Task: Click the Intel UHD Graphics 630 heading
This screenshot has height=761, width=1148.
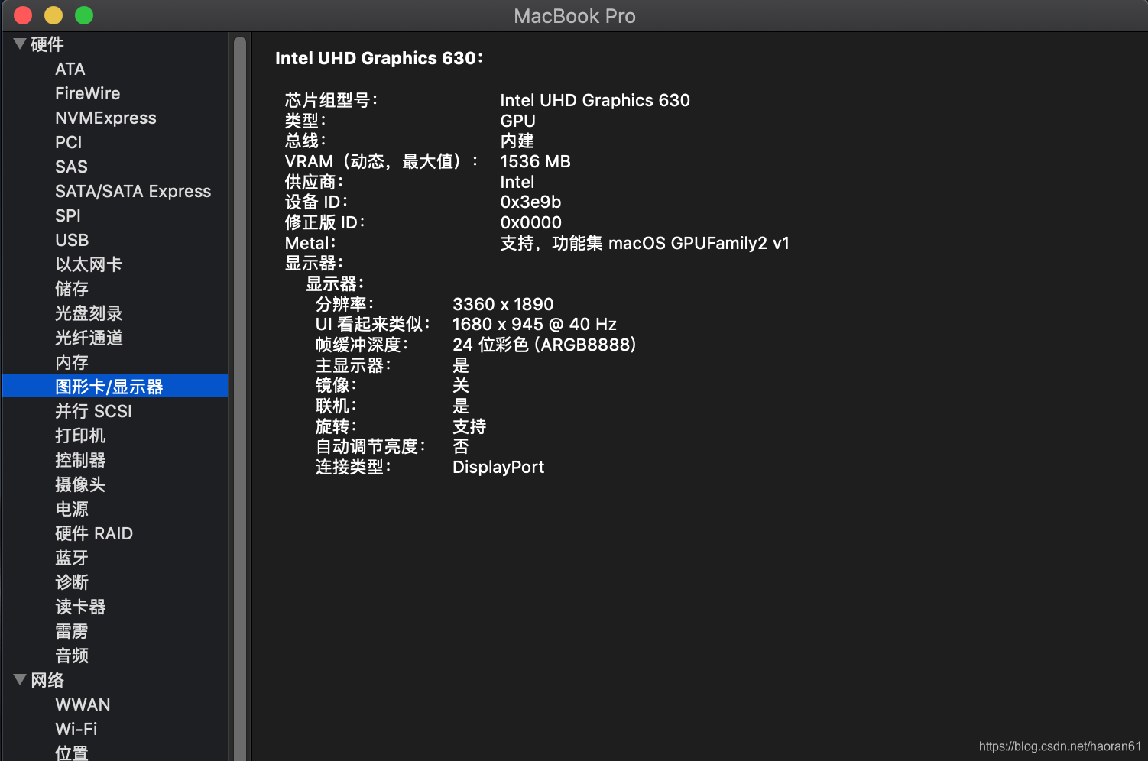Action: tap(379, 58)
